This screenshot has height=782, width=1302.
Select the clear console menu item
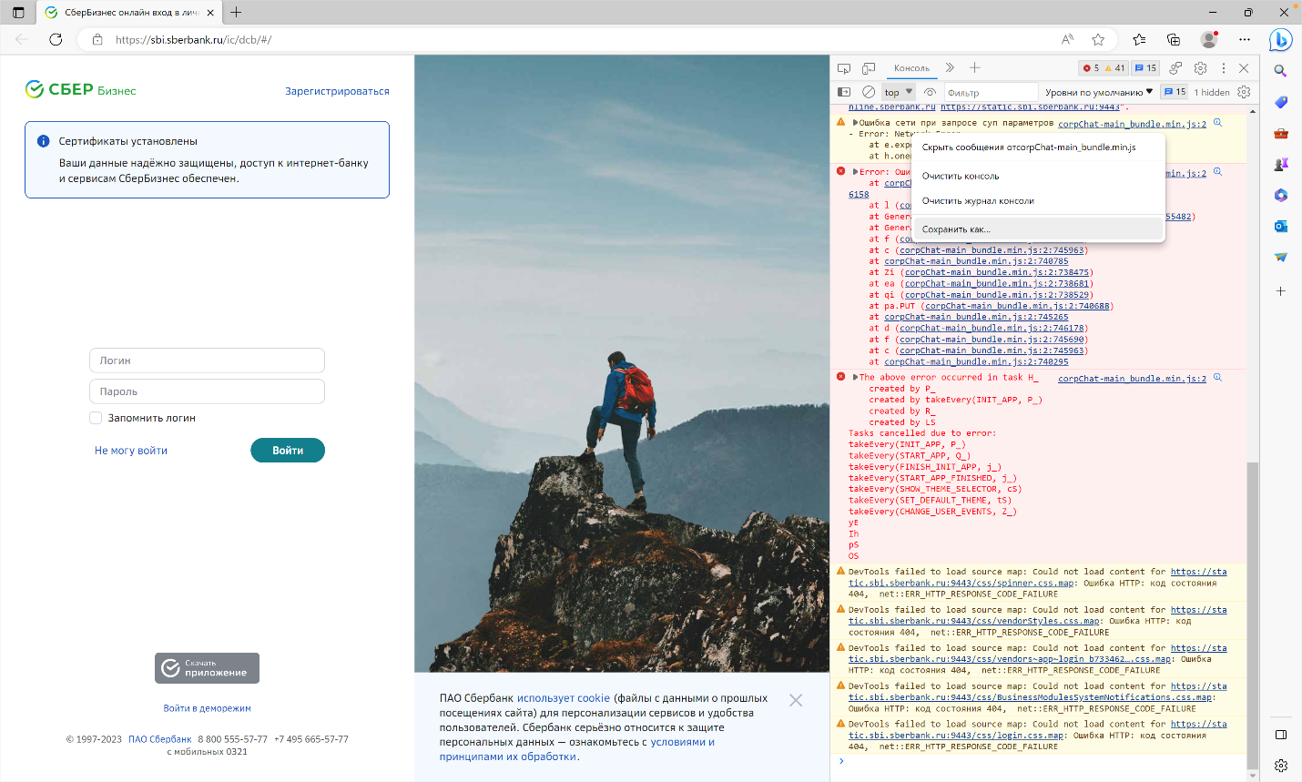point(1039,176)
